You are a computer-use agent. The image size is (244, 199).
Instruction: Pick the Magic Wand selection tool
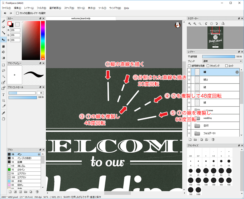coord(4,77)
